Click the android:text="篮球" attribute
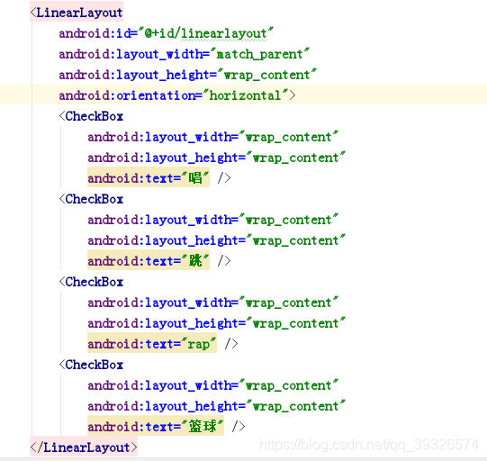This screenshot has width=487, height=461. [156, 426]
